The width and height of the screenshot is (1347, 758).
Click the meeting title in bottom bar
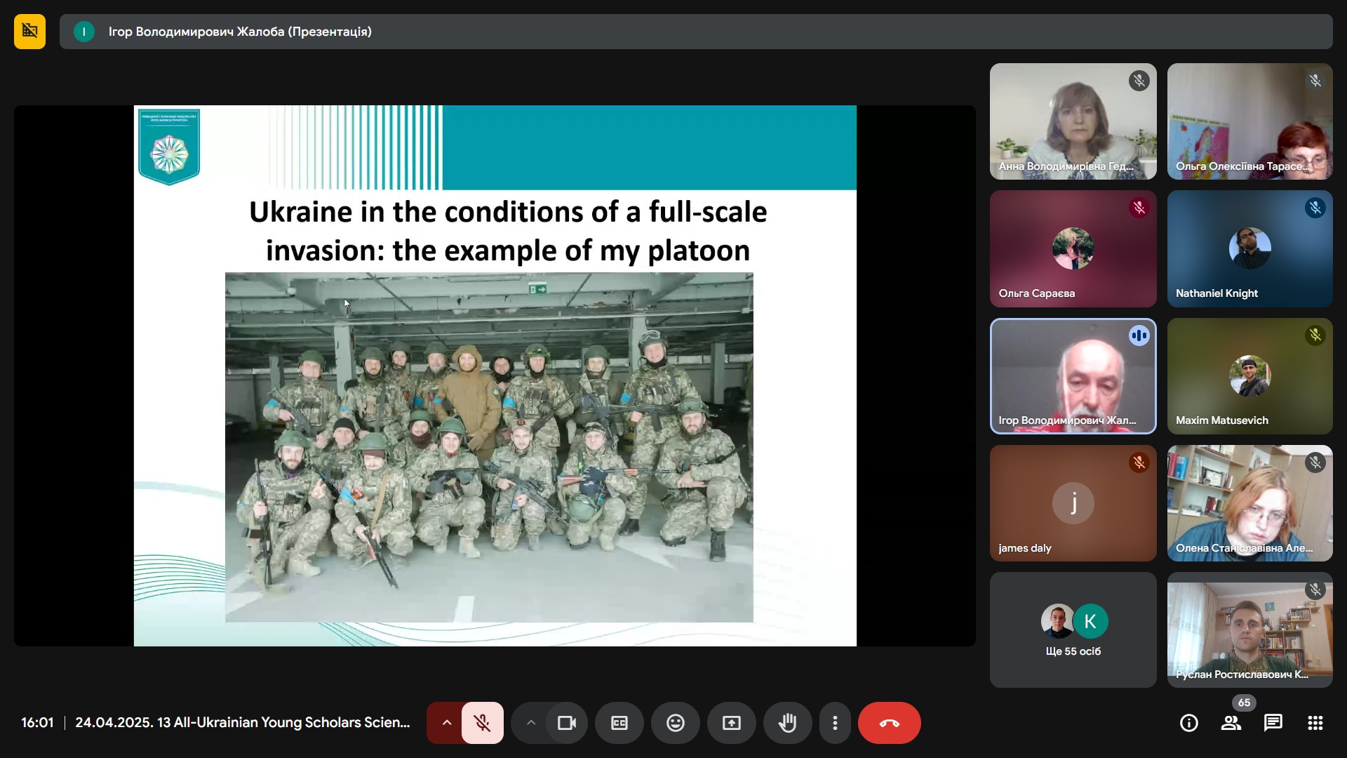tap(242, 722)
